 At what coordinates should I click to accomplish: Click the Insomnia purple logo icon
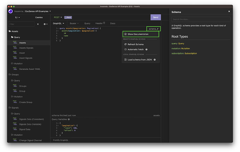(x=10, y=11)
